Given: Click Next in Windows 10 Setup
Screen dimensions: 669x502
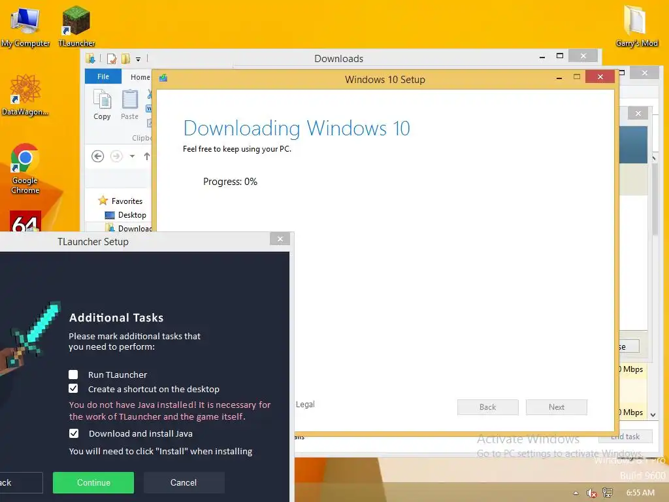Looking at the screenshot, I should coord(557,407).
